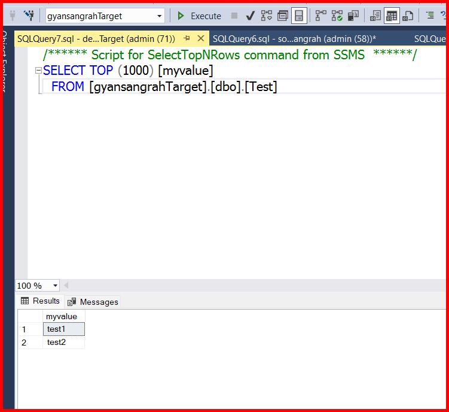The image size is (449, 412).
Task: Select the test2 result cell
Action: point(64,343)
